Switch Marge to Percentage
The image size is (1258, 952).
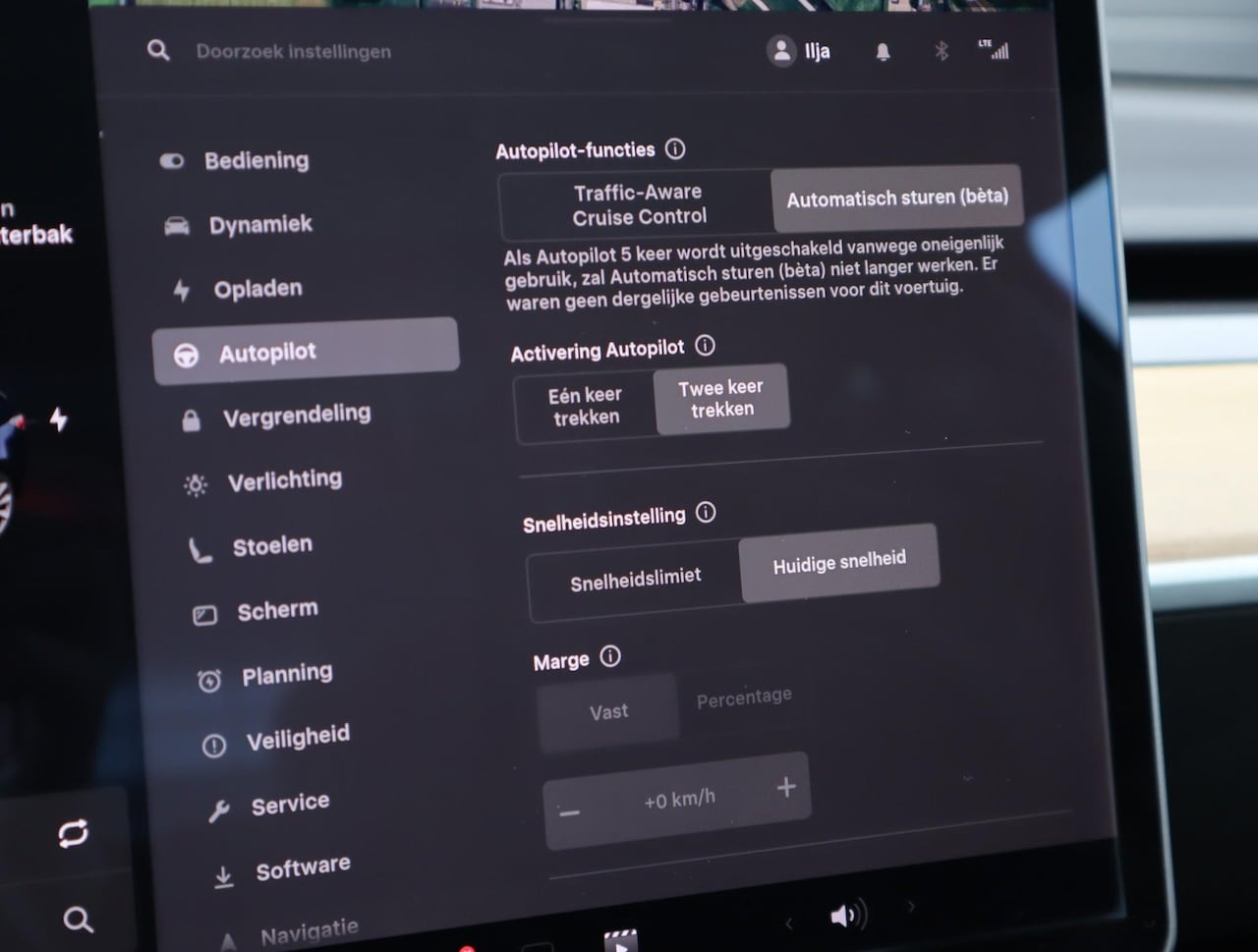coord(743,699)
